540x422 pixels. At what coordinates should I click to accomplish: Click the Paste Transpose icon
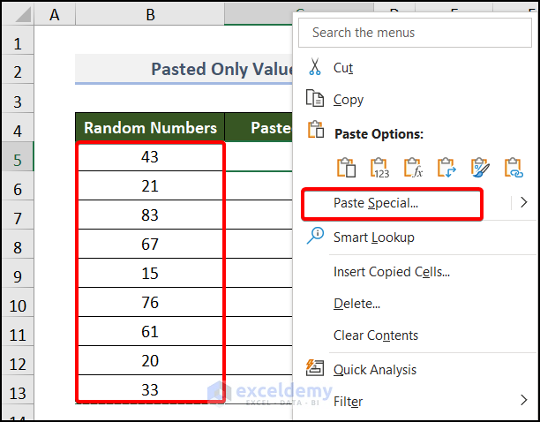[x=446, y=168]
